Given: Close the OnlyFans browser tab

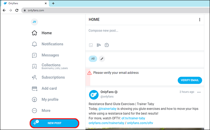Looking at the screenshot, I should coord(46,3).
